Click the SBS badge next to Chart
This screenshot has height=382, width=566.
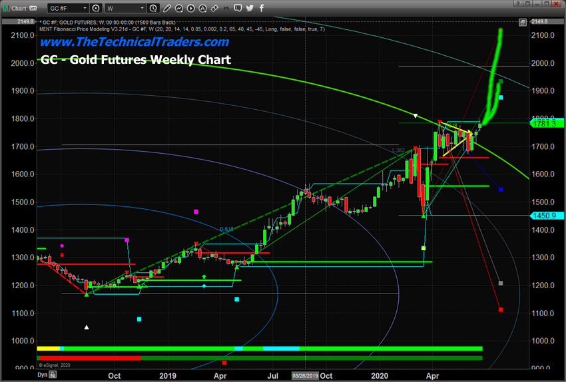click(33, 8)
